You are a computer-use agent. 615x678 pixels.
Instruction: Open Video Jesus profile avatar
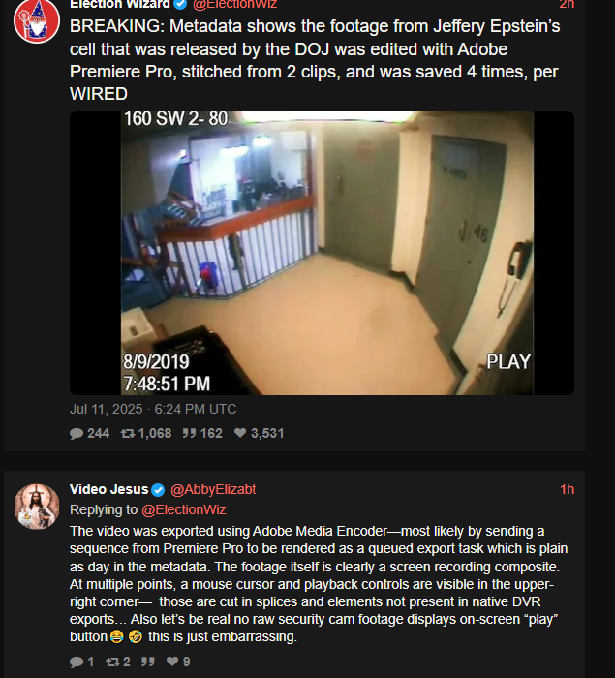37,507
